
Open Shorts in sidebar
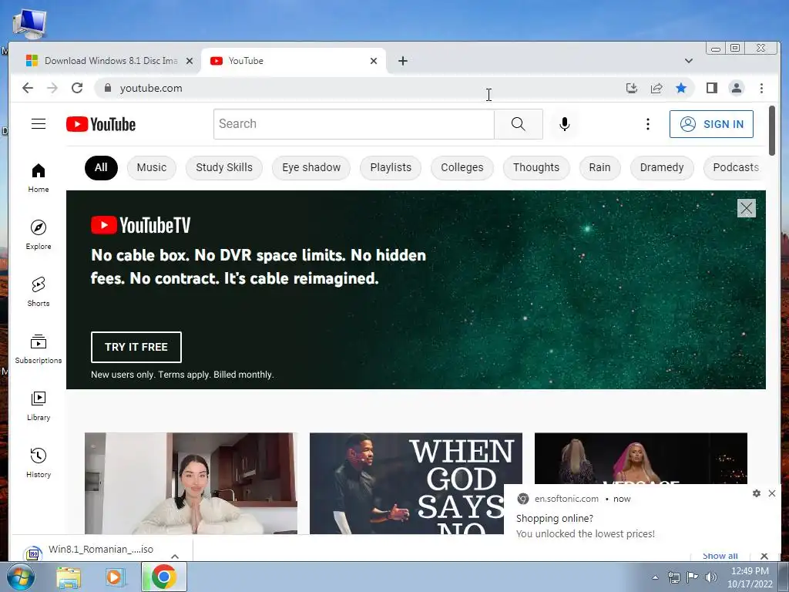point(39,292)
